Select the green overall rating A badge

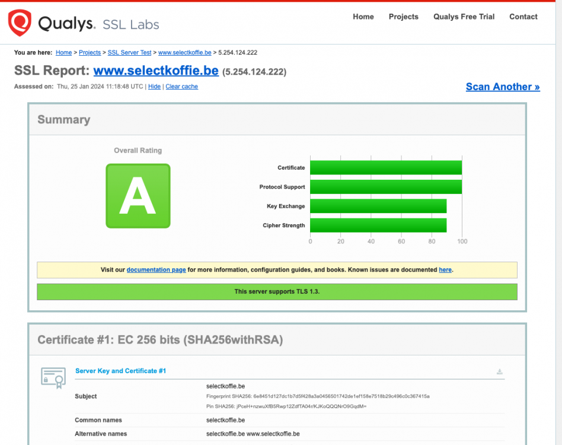tap(138, 196)
